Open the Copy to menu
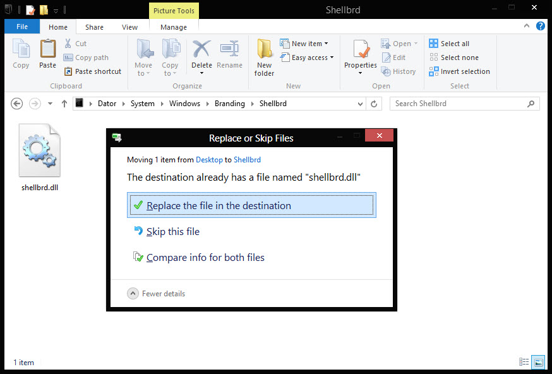 click(x=170, y=57)
